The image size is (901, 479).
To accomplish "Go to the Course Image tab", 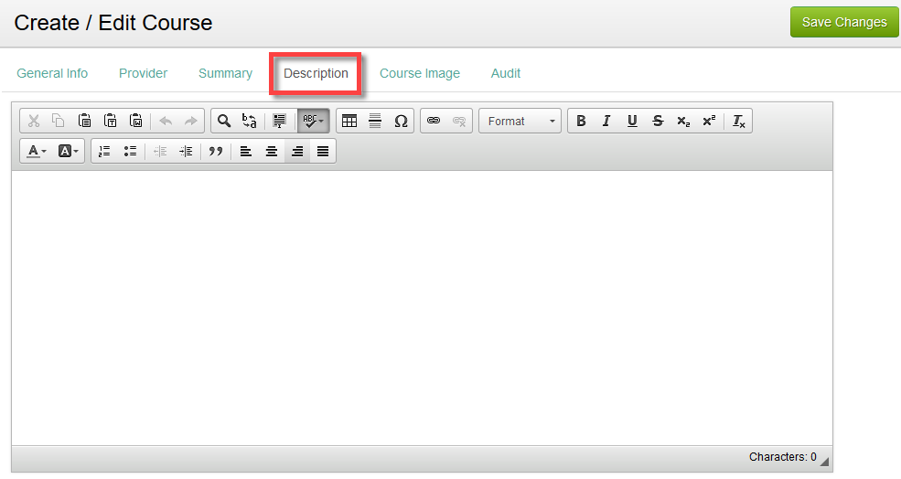I will pyautogui.click(x=420, y=73).
